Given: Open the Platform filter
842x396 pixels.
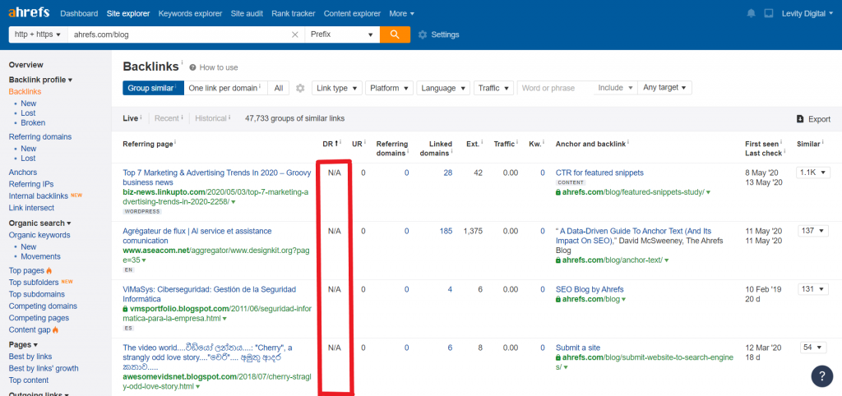Looking at the screenshot, I should coord(389,88).
